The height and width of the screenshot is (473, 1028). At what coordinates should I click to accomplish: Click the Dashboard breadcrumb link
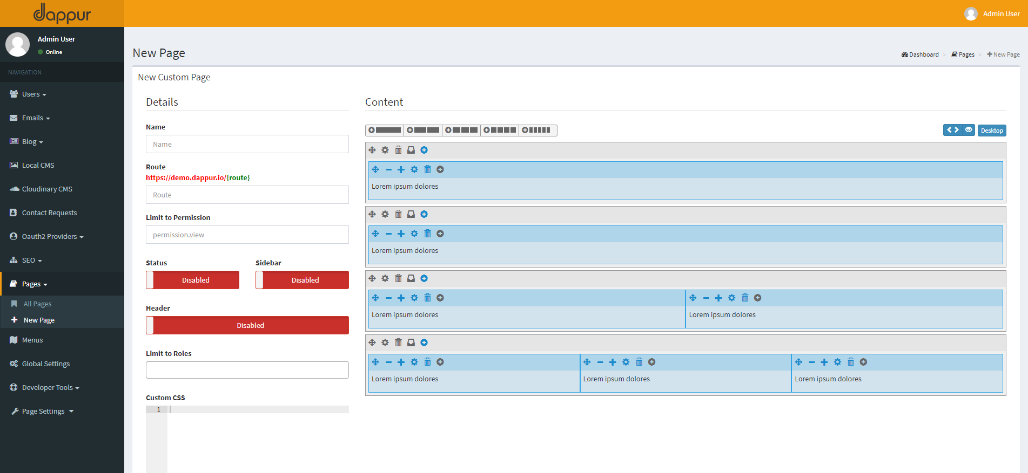point(923,54)
